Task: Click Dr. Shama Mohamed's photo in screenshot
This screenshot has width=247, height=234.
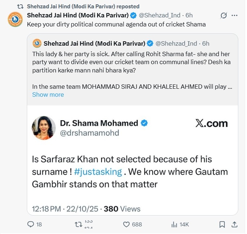Action: pyautogui.click(x=44, y=128)
